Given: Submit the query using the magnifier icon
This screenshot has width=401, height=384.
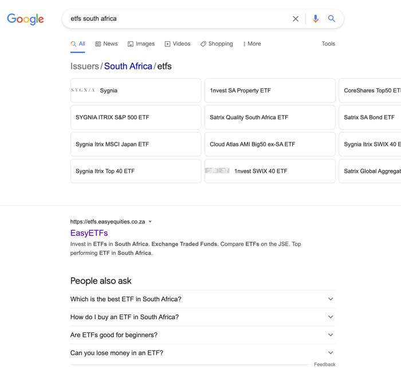Looking at the screenshot, I should (332, 18).
